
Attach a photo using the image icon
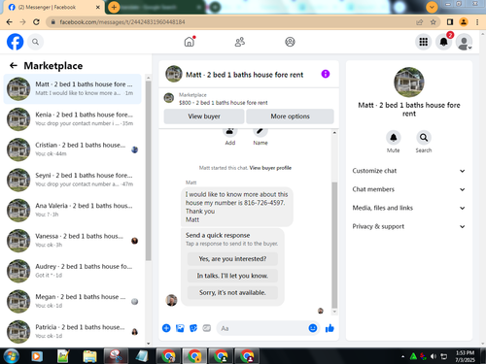[180, 328]
